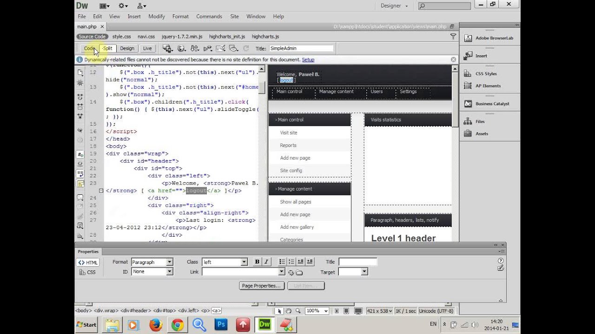
Task: Click the Link input field
Action: (x=243, y=272)
